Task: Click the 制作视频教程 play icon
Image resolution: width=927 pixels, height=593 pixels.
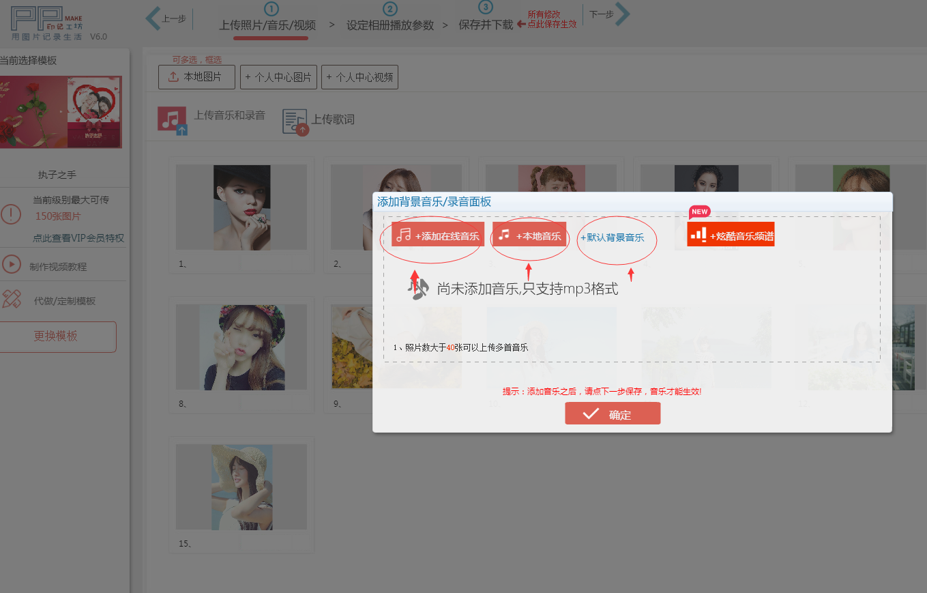Action: 11,264
